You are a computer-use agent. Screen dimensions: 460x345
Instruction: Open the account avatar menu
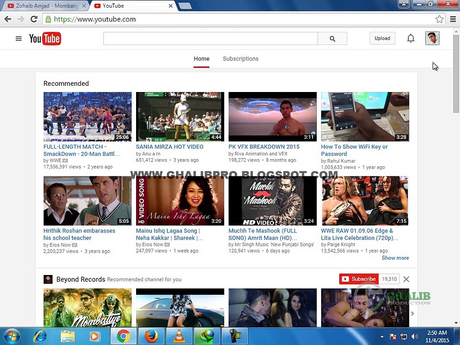432,38
